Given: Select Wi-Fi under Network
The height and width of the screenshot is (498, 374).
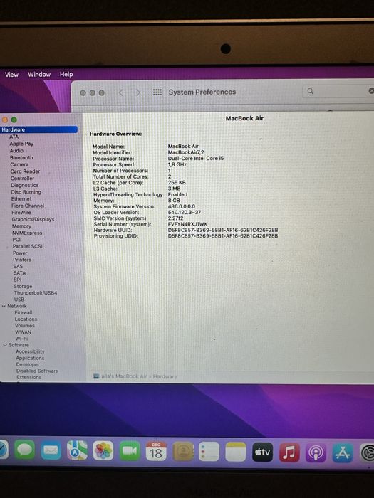Looking at the screenshot, I should click(x=21, y=339).
